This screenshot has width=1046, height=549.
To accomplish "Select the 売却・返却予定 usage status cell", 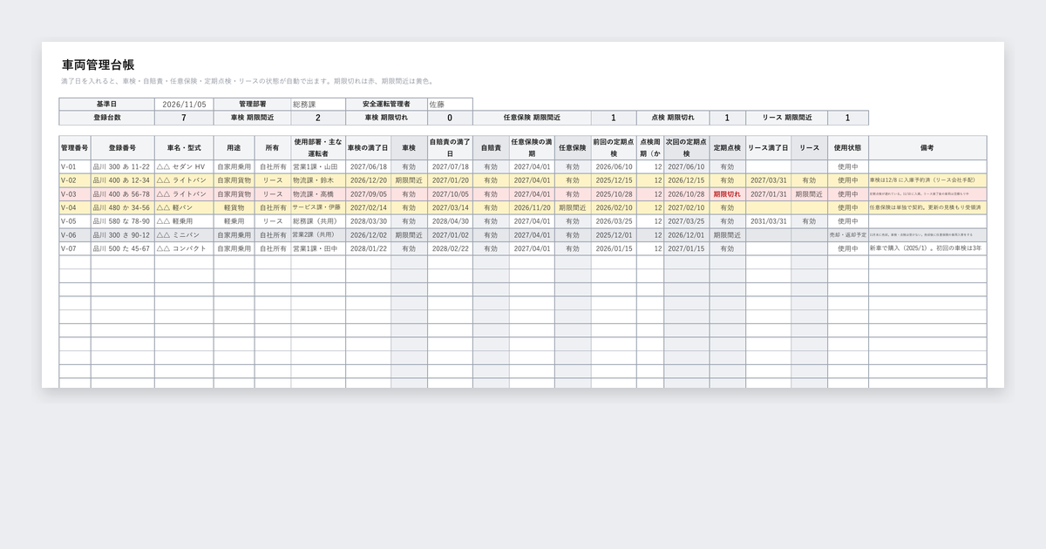I will click(x=848, y=235).
